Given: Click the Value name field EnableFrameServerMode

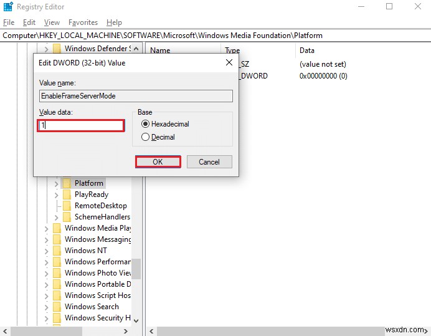Looking at the screenshot, I should pos(136,96).
